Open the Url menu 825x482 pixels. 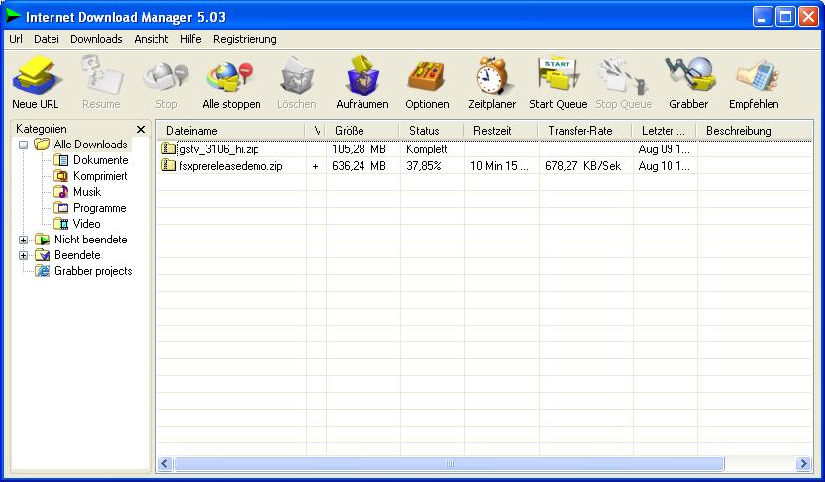(x=16, y=39)
